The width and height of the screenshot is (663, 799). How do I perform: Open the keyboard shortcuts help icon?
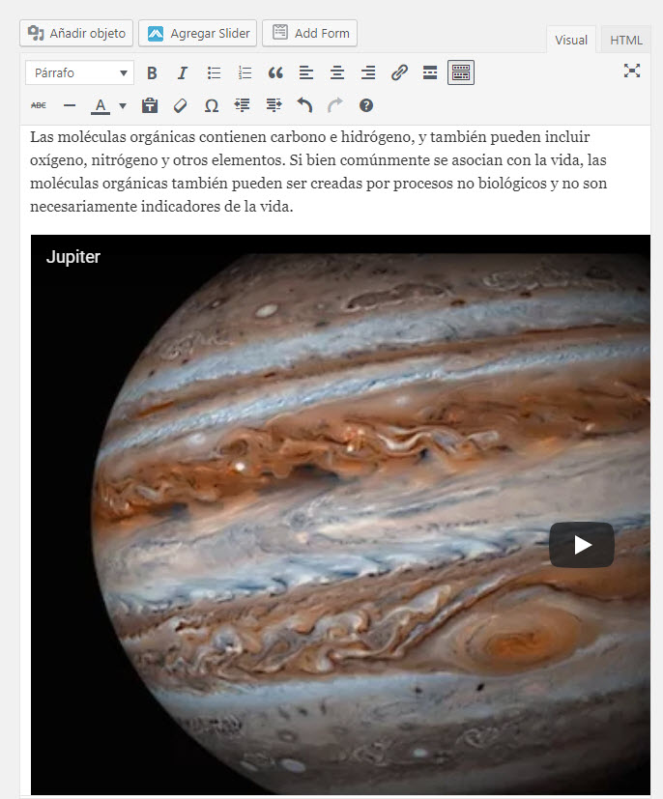[x=366, y=105]
